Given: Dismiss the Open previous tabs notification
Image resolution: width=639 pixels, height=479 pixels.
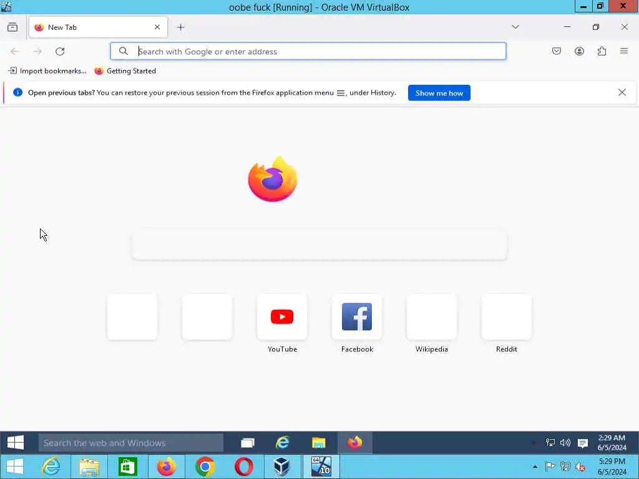Looking at the screenshot, I should click(x=622, y=92).
